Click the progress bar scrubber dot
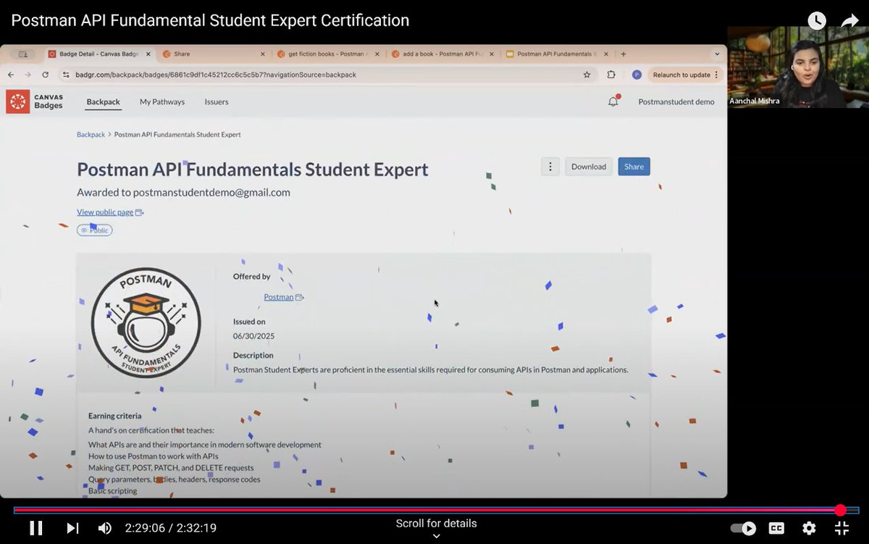Screen dimensions: 869x544 (840, 510)
